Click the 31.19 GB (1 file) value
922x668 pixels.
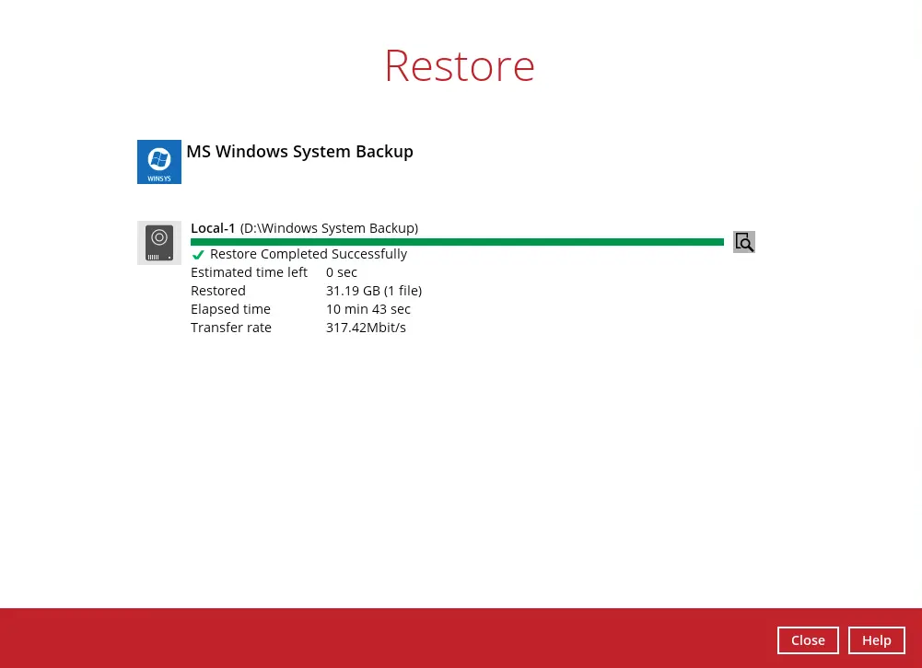click(374, 291)
